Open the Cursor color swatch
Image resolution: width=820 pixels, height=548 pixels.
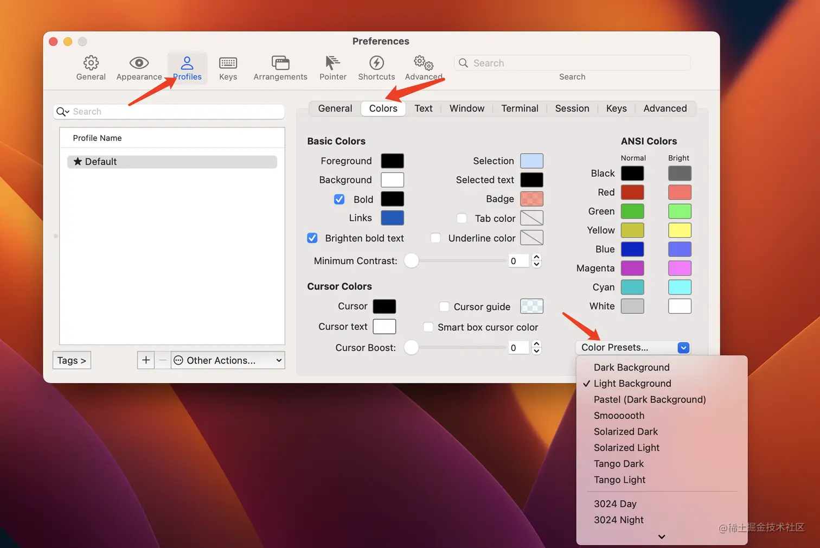point(384,306)
